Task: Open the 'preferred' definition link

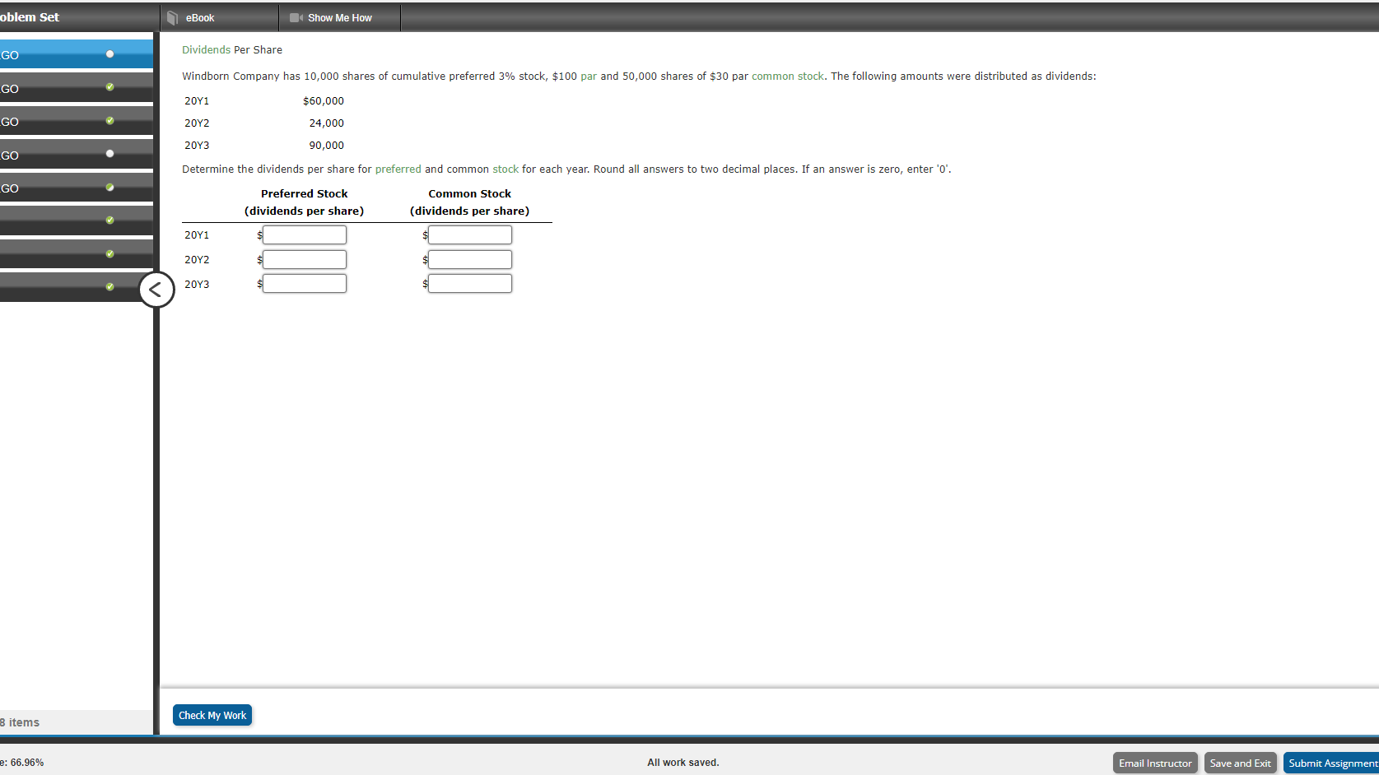Action: pos(398,169)
